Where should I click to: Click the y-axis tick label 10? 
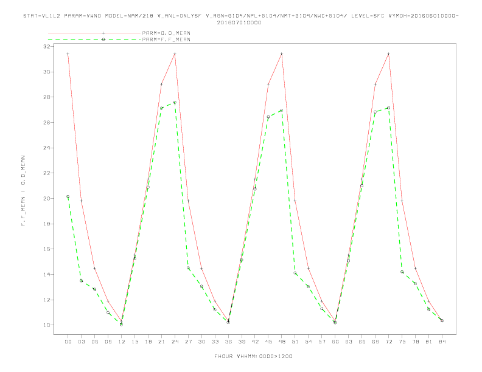pyautogui.click(x=47, y=325)
